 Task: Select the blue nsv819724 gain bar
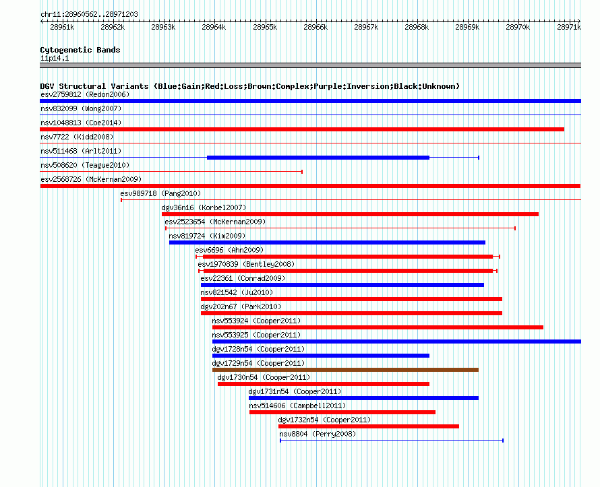(327, 242)
